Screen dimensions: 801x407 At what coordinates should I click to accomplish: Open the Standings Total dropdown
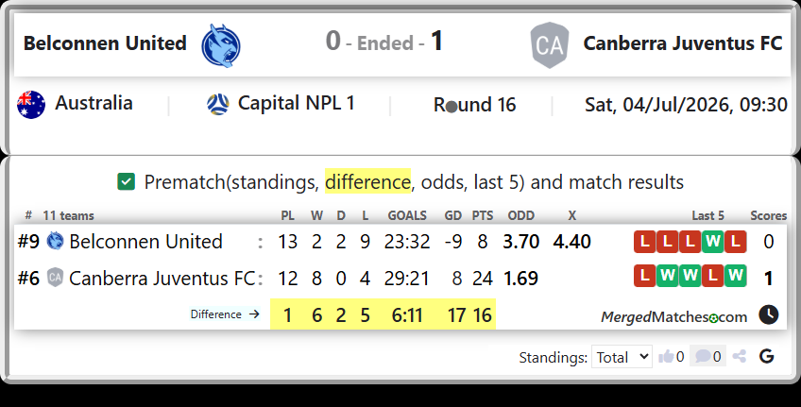pyautogui.click(x=622, y=356)
